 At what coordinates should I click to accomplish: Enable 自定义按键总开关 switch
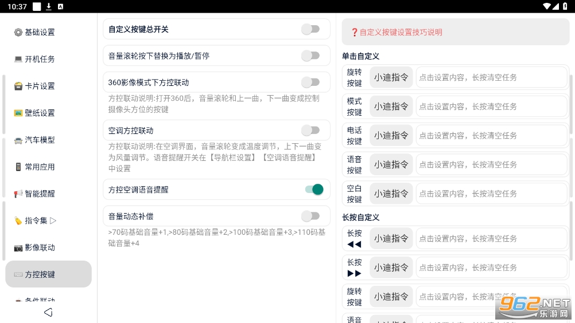click(310, 29)
